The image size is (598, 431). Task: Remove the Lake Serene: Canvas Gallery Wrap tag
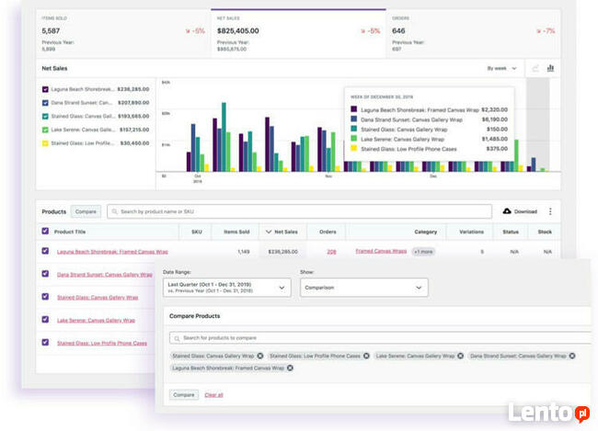[x=461, y=356]
